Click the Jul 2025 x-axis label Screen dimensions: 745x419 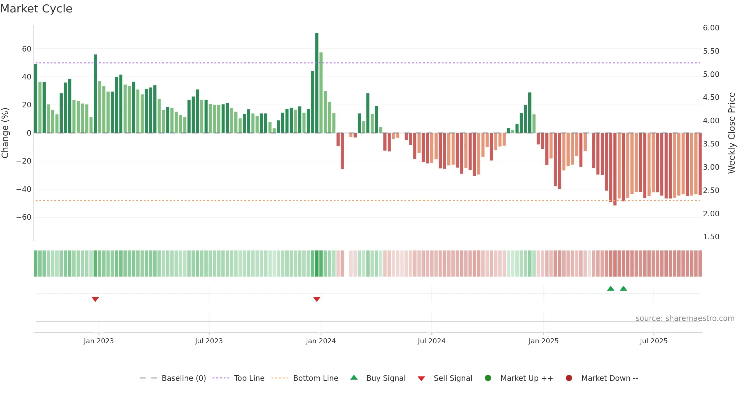[654, 341]
